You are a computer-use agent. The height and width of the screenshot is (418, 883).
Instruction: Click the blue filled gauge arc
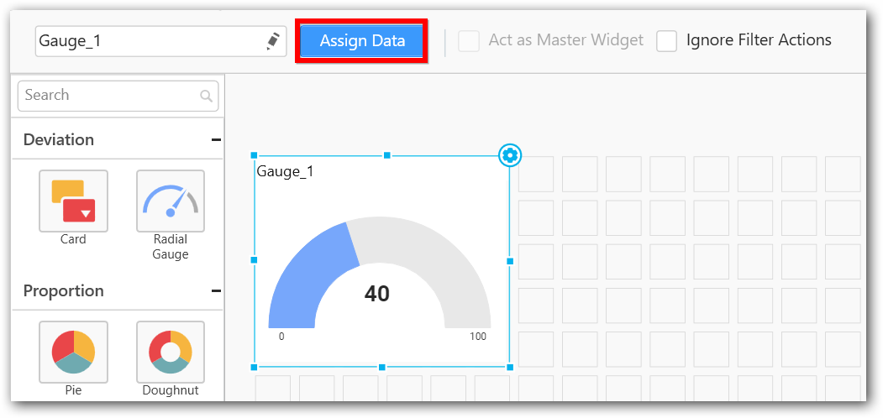pos(313,269)
